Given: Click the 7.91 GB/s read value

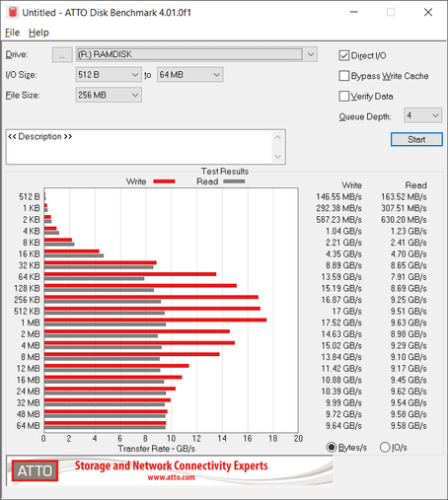Looking at the screenshot, I should pyautogui.click(x=409, y=277).
